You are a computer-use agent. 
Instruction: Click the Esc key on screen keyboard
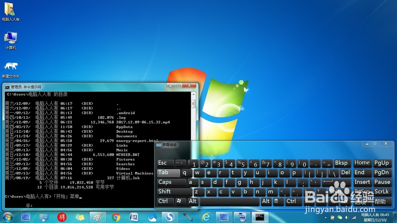point(165,163)
